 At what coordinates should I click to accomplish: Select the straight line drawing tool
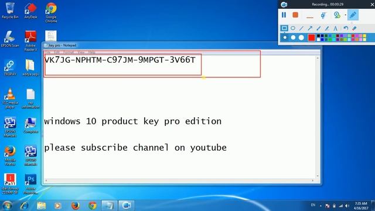coord(301,28)
